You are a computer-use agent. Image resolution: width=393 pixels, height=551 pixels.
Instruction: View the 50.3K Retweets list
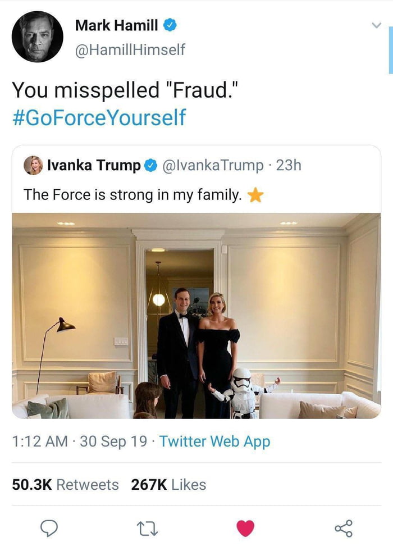(x=66, y=484)
